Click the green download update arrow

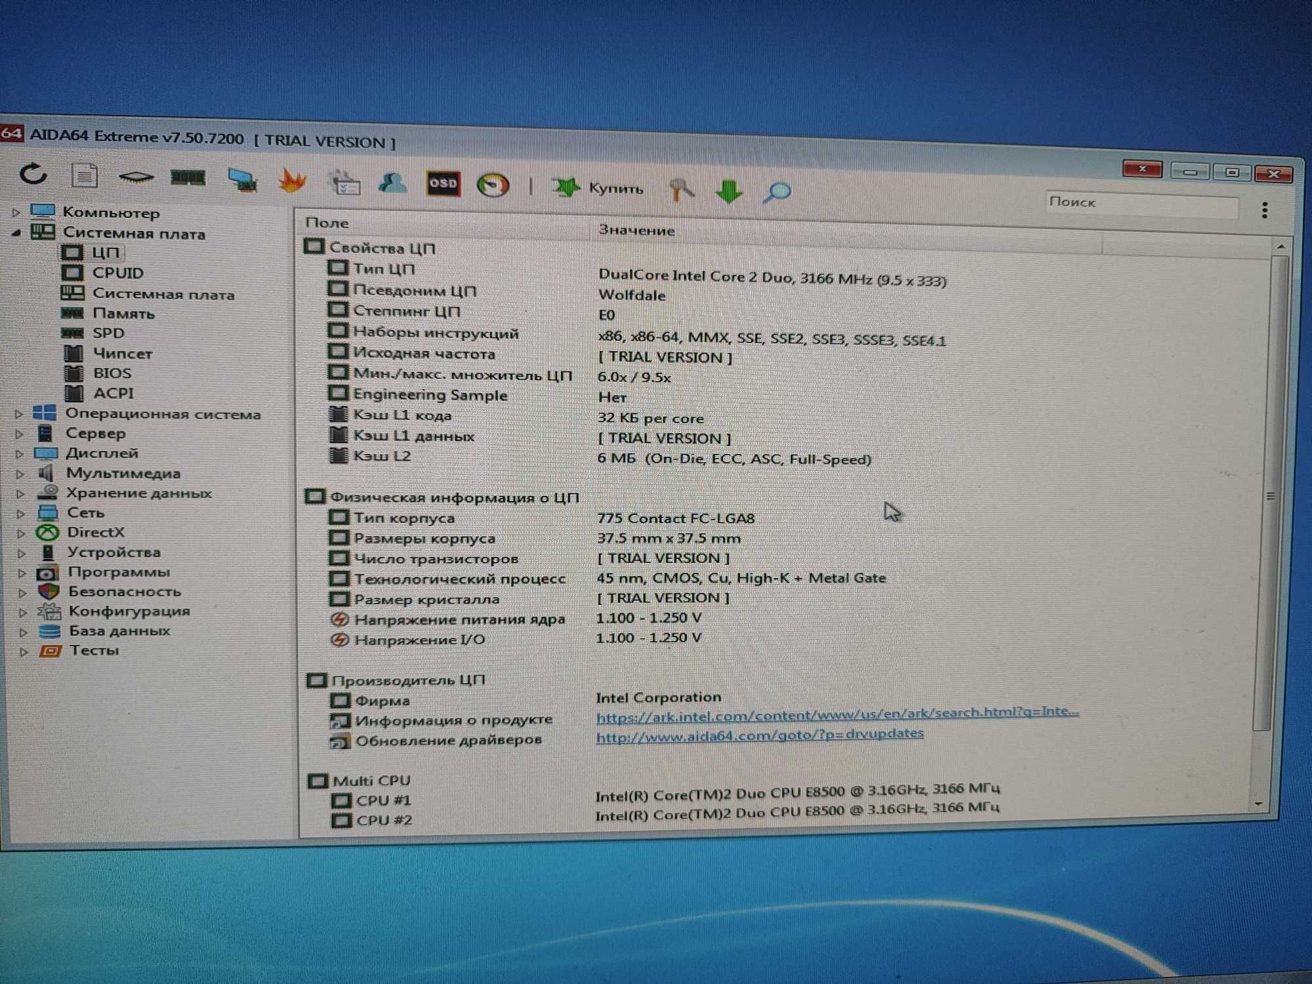729,192
